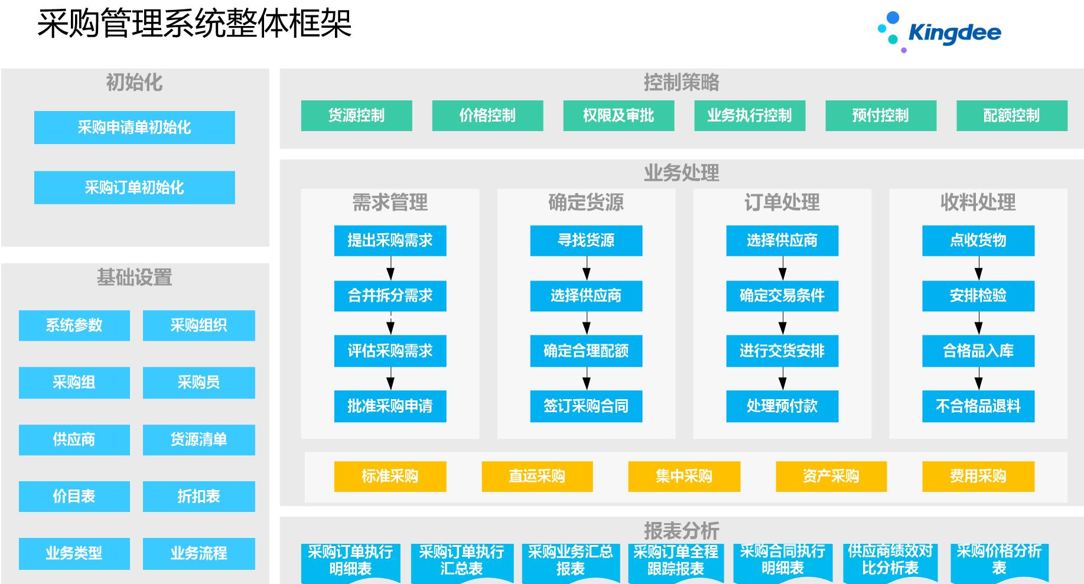Click the 确定合理配额 step
The image size is (1084, 584).
click(586, 351)
